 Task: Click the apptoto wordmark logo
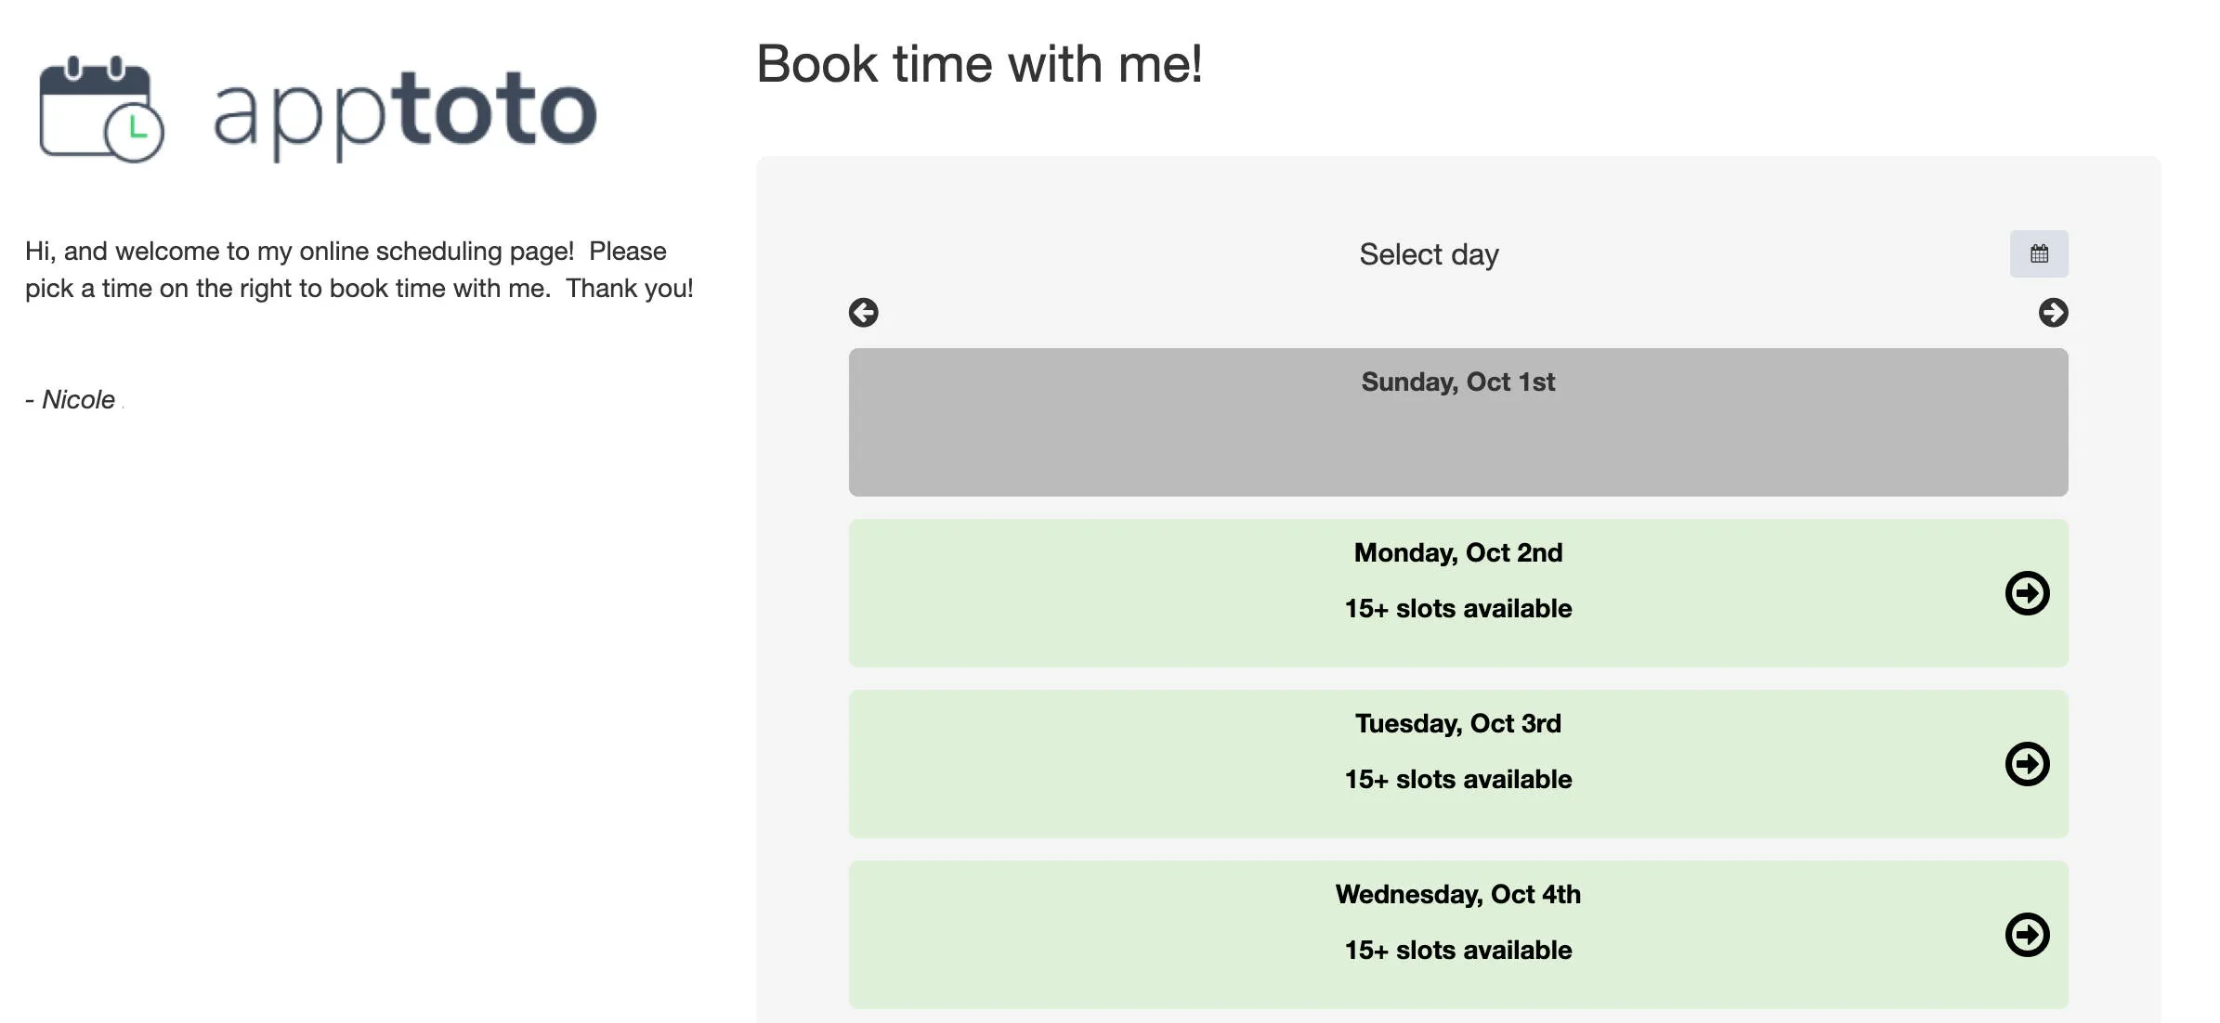pos(399,109)
